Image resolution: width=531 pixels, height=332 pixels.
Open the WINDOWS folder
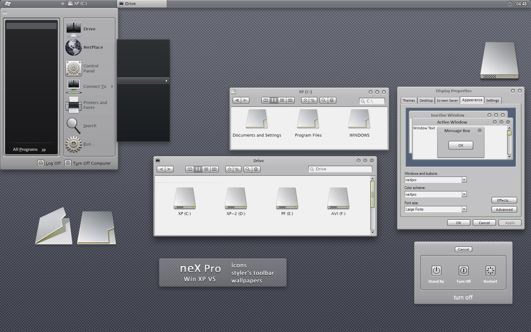(x=359, y=123)
